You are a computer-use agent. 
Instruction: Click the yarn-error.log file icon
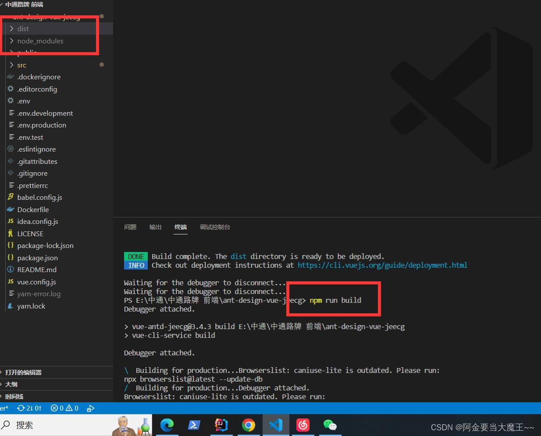[11, 294]
